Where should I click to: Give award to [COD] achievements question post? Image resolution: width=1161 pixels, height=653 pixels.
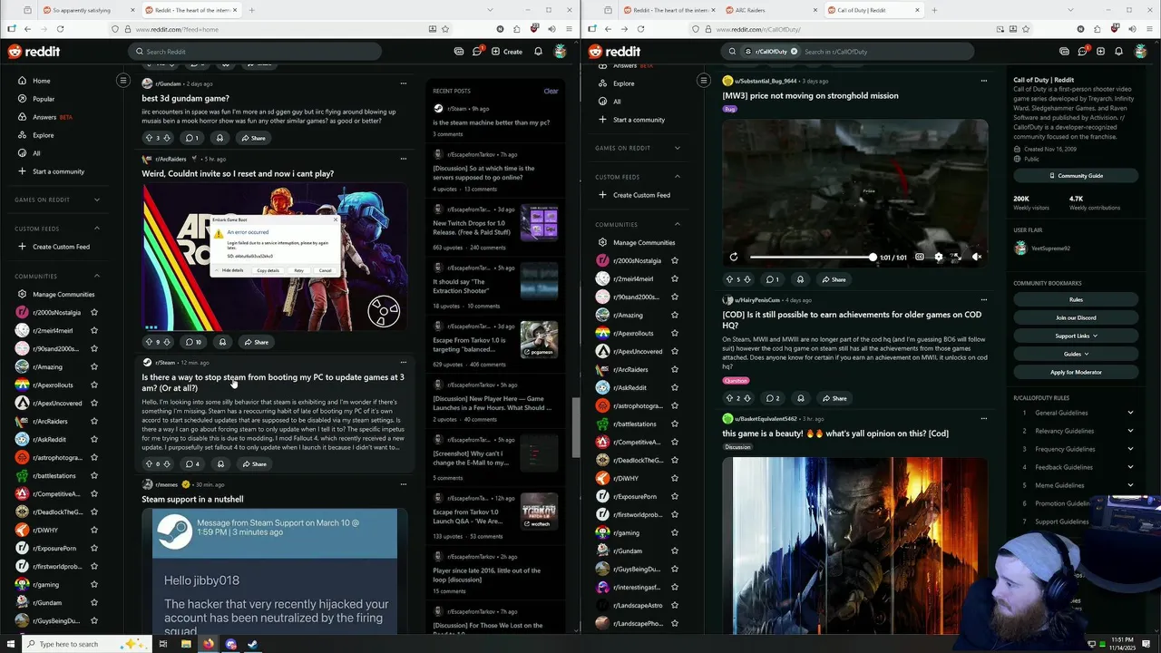coord(800,398)
